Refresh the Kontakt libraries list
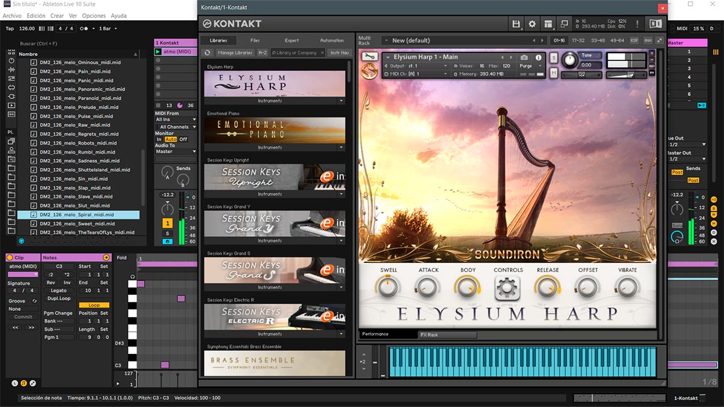The width and height of the screenshot is (724, 407). [x=208, y=52]
